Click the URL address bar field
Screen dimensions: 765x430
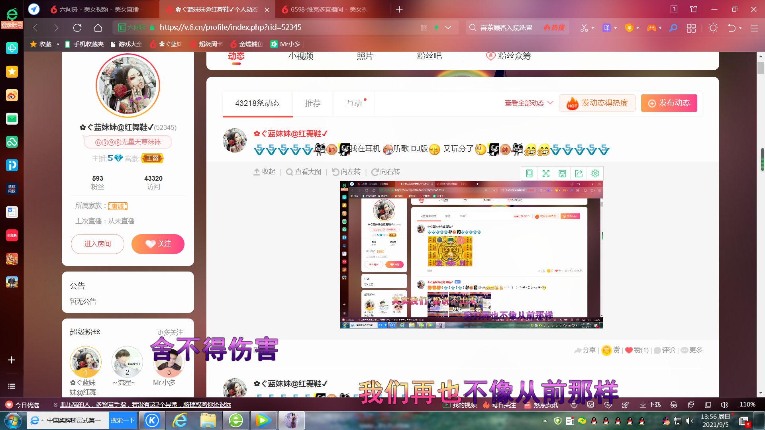(285, 27)
